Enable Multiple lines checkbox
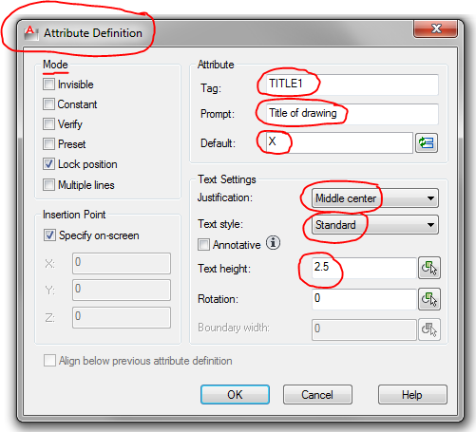 pos(48,184)
